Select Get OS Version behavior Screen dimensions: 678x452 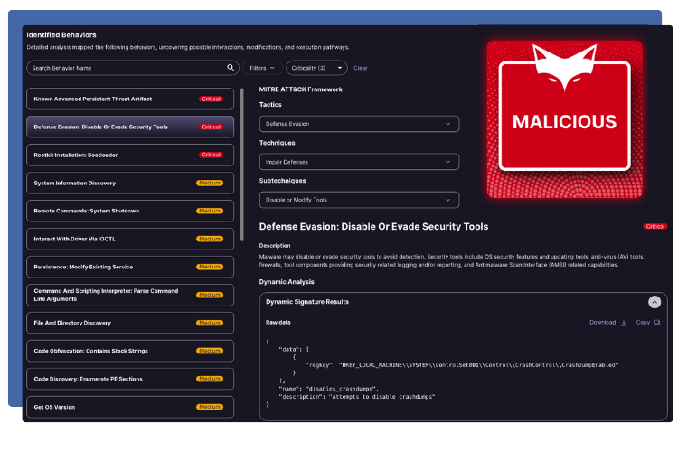(129, 407)
